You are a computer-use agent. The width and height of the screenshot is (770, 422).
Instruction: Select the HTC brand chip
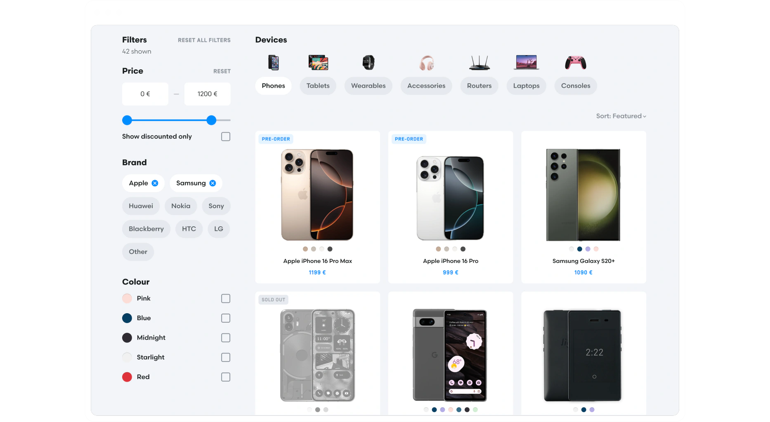tap(189, 229)
